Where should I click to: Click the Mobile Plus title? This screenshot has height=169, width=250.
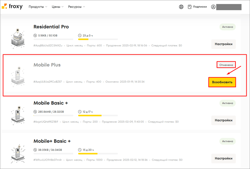[47, 65]
